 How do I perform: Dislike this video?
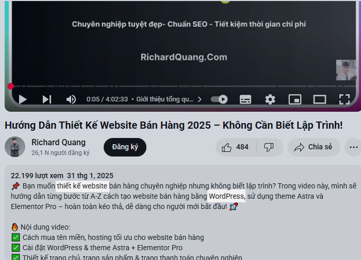click(269, 147)
